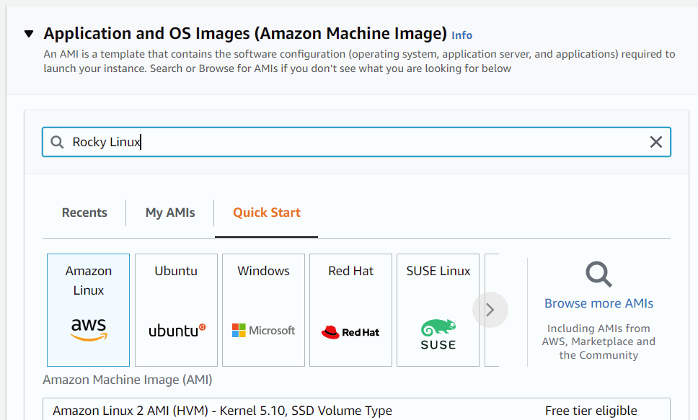The width and height of the screenshot is (698, 420).
Task: Click the Application and OS Images heading
Action: point(245,34)
